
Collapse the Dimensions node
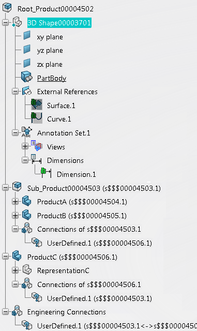coord(25,160)
